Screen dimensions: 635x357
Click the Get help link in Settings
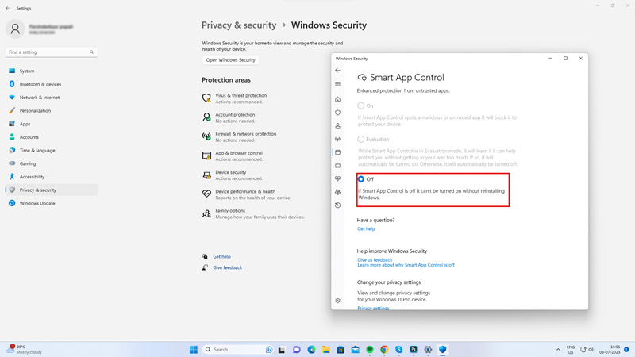pos(221,256)
